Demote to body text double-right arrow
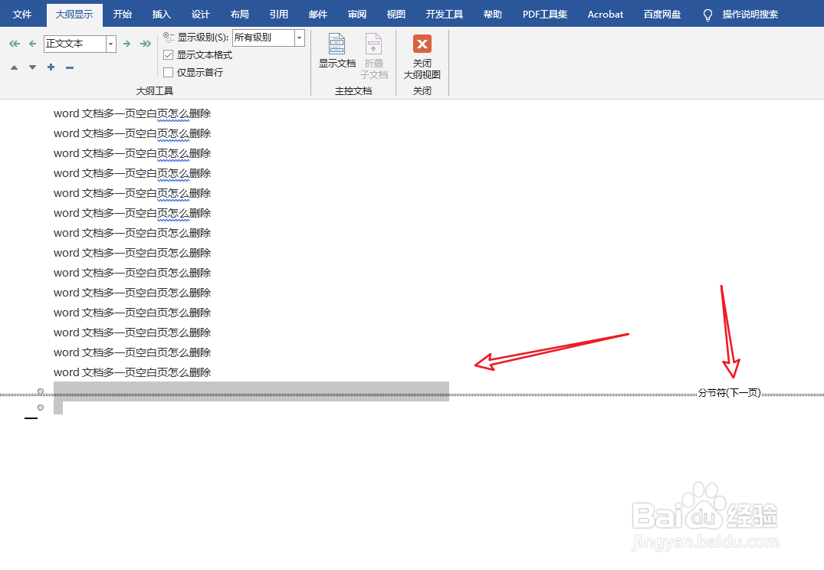Viewport: 824px width, 570px height. pos(146,44)
